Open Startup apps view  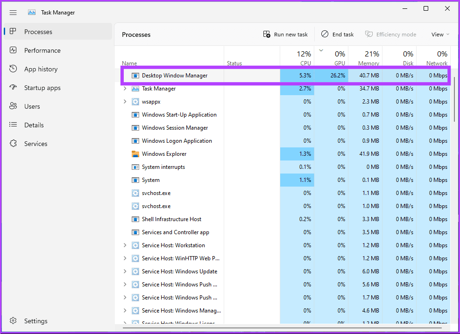click(x=44, y=87)
